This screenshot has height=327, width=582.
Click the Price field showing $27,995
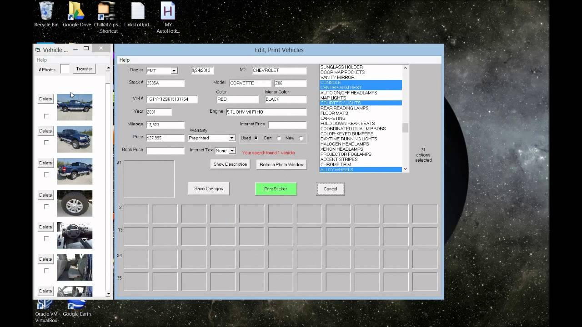pyautogui.click(x=165, y=138)
